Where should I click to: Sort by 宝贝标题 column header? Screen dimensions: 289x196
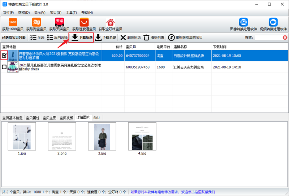[51, 47]
